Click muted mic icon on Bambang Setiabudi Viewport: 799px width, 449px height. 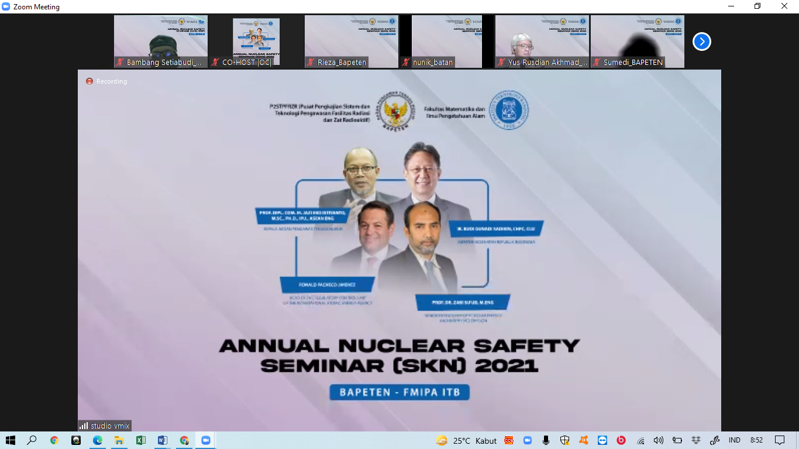click(x=120, y=62)
